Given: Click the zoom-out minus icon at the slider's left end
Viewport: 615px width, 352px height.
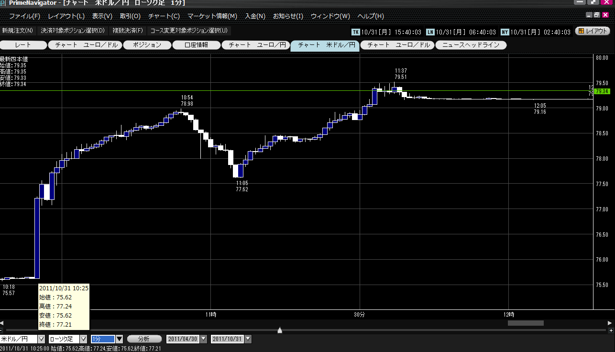Looking at the screenshot, I should (x=1, y=330).
